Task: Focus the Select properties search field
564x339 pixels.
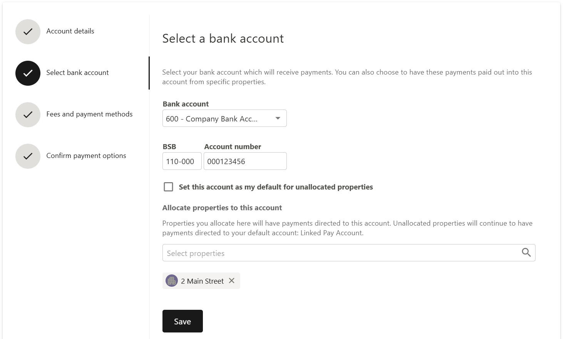Action: (339, 253)
